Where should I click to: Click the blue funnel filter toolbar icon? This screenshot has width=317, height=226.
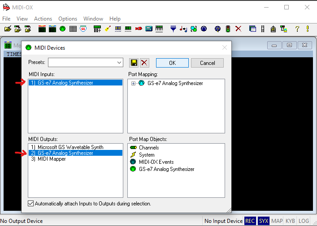(x=173, y=29)
